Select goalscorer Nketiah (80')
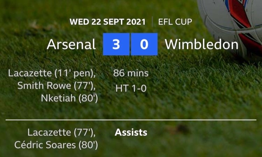The image size is (262, 157). 70,98
